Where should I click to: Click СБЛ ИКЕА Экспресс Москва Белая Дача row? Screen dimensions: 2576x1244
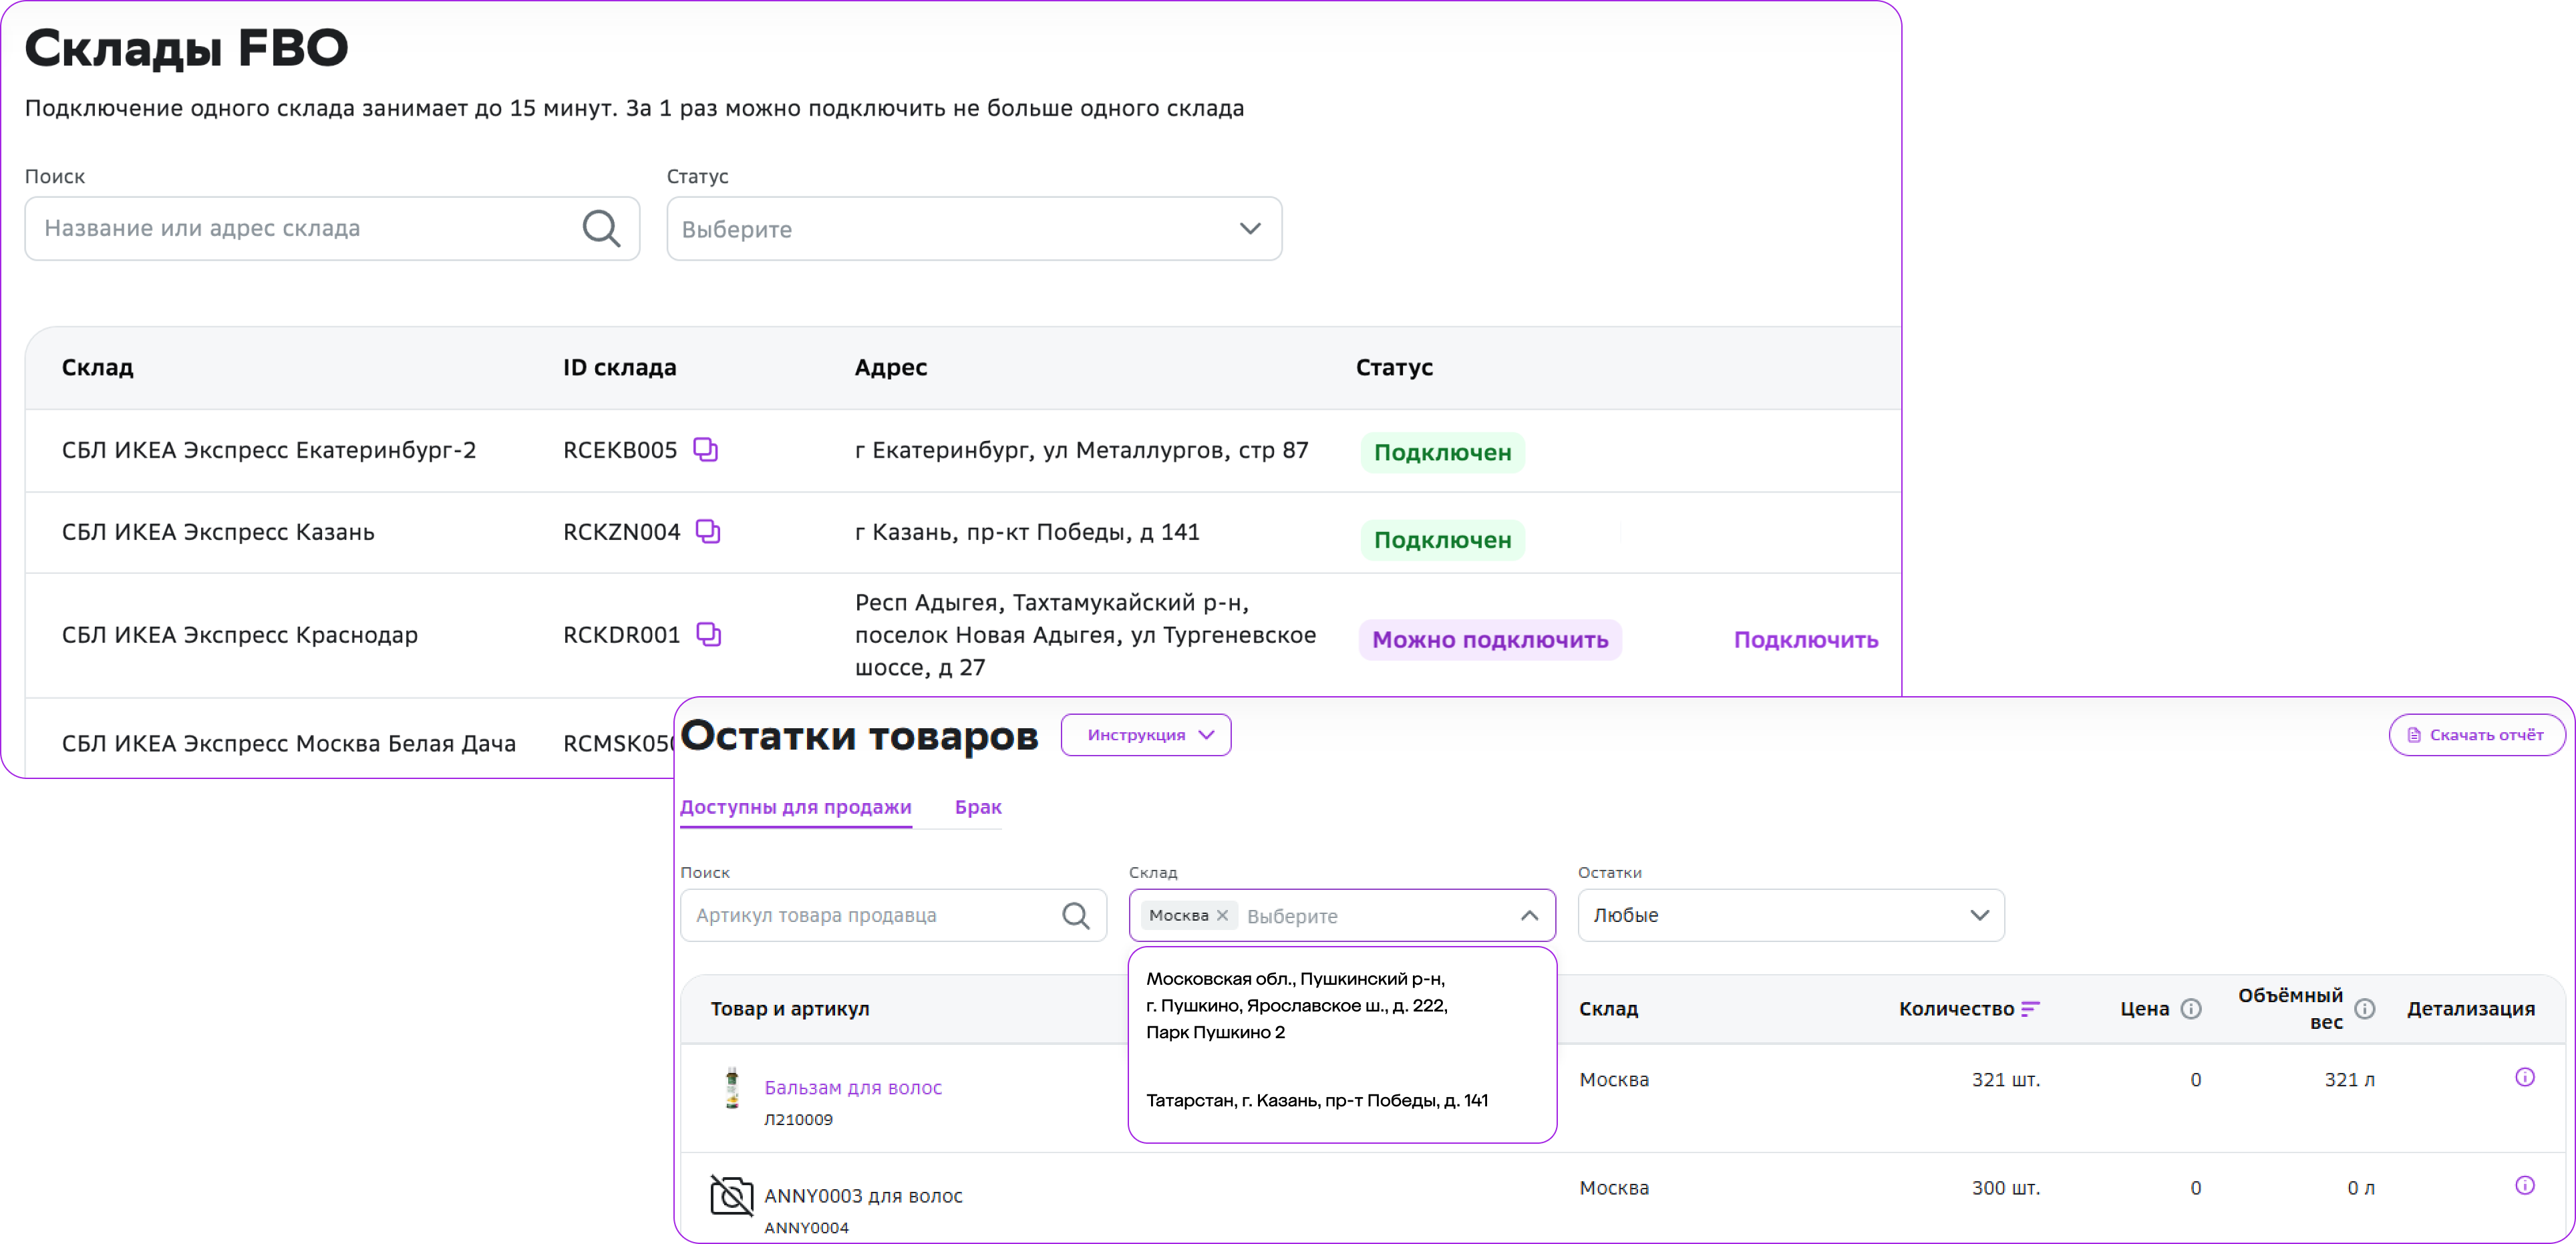point(289,743)
